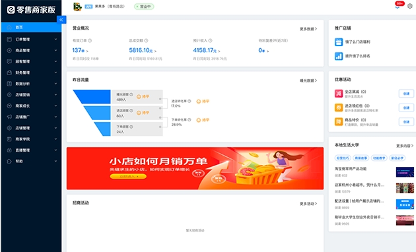Click the 商家学院 icon in sidebar
Image resolution: width=416 pixels, height=252 pixels.
coord(9,139)
